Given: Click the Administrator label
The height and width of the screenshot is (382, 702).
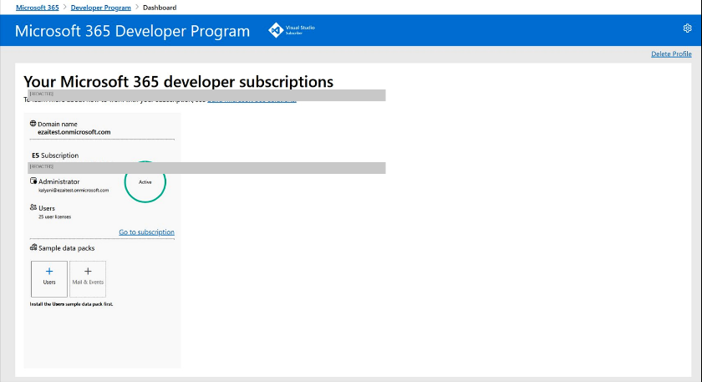Looking at the screenshot, I should (58, 181).
